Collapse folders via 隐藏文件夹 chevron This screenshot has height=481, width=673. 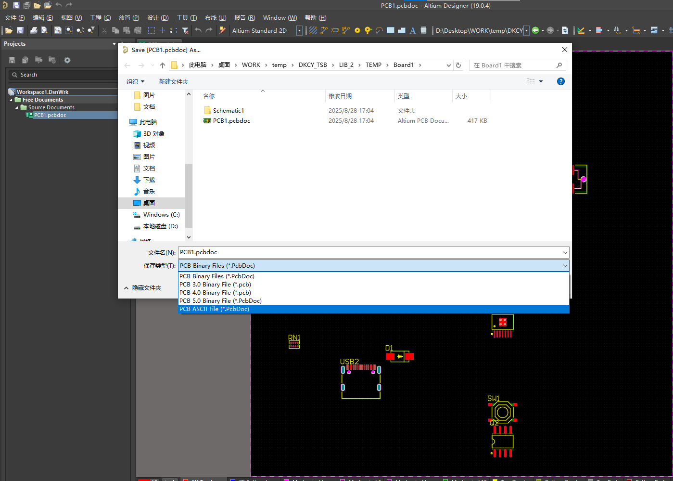[126, 288]
